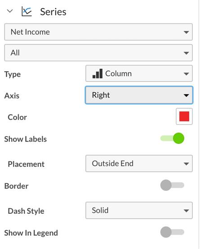The image size is (200, 249).
Task: Enable the Show In Legend toggle
Action: point(172,232)
